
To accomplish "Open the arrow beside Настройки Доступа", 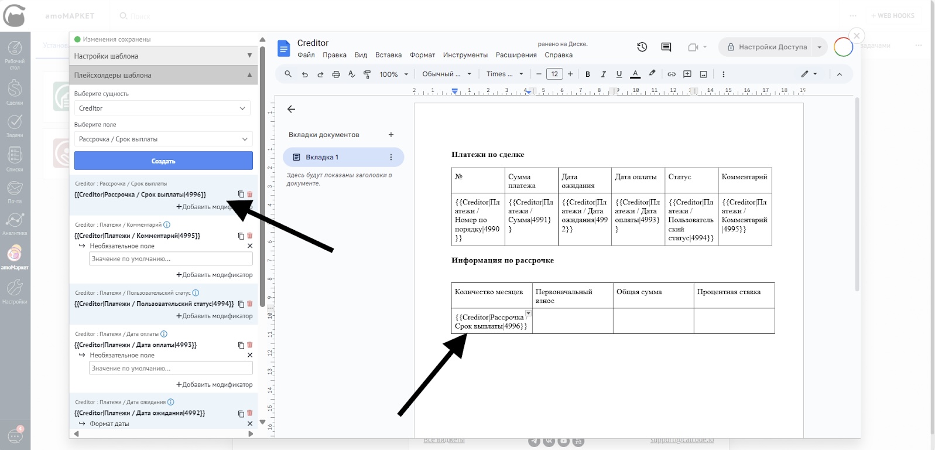I will click(x=820, y=47).
